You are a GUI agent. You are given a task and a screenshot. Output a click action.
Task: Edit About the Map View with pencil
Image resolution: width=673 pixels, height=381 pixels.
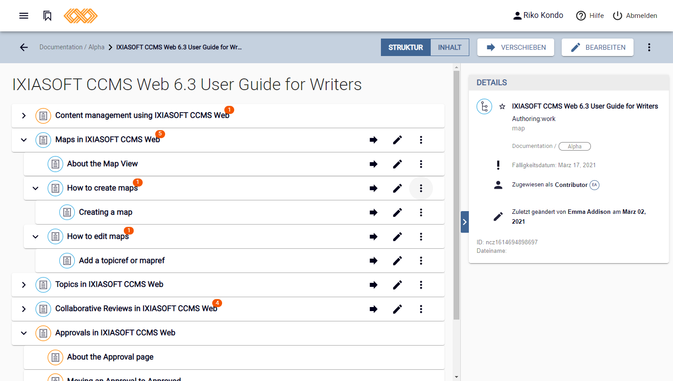pos(398,164)
